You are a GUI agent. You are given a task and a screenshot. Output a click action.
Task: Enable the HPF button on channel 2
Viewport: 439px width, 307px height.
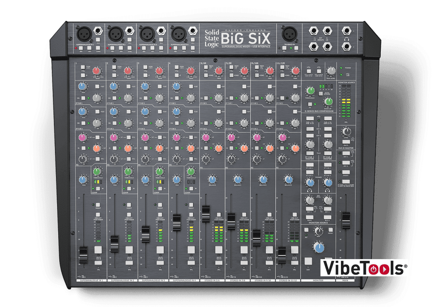point(121,48)
